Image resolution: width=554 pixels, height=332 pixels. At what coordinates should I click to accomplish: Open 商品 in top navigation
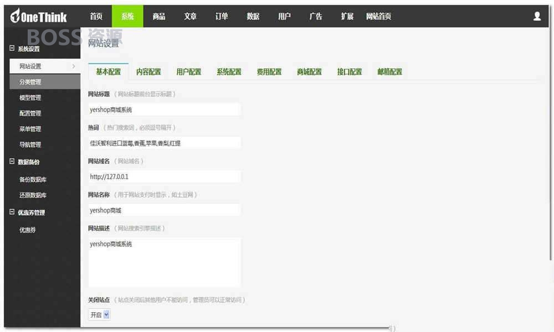click(159, 16)
